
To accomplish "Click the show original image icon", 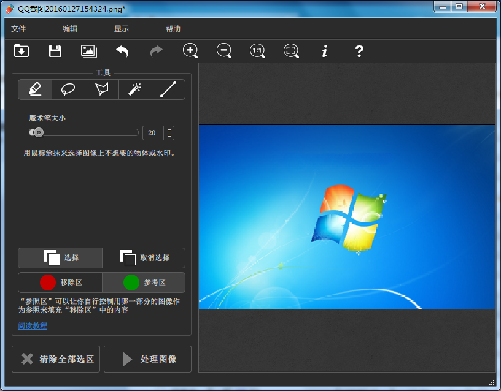I will pyautogui.click(x=89, y=51).
